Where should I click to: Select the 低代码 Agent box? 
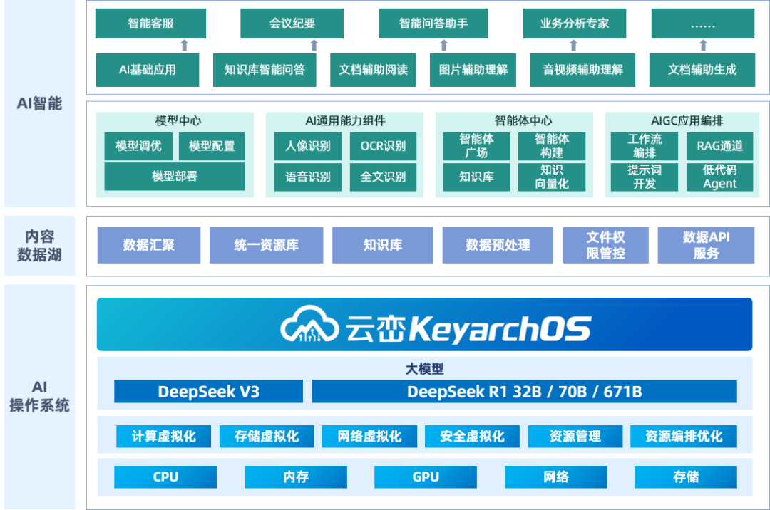point(719,177)
